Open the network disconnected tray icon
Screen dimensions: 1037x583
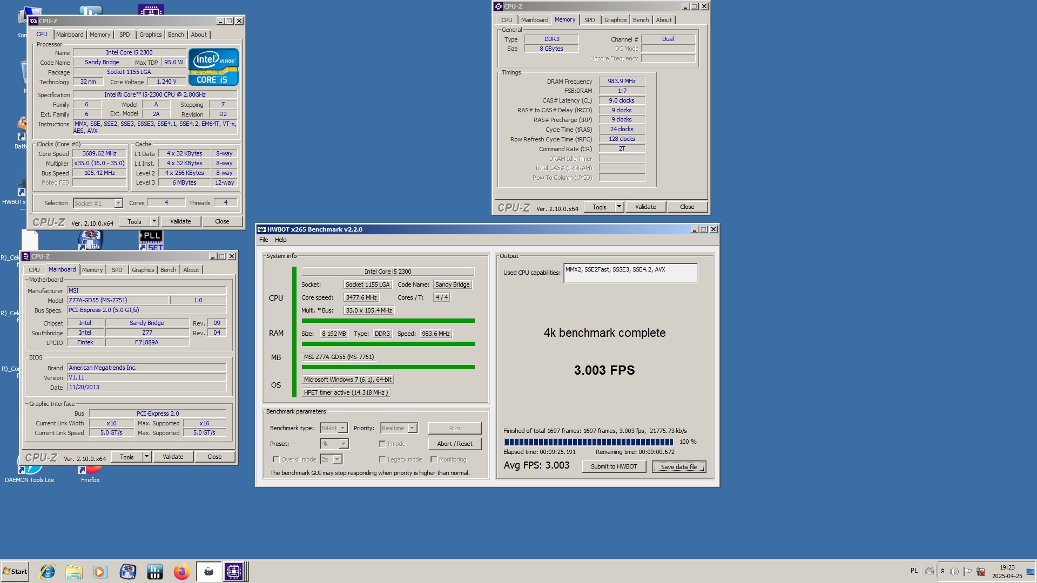[x=980, y=571]
